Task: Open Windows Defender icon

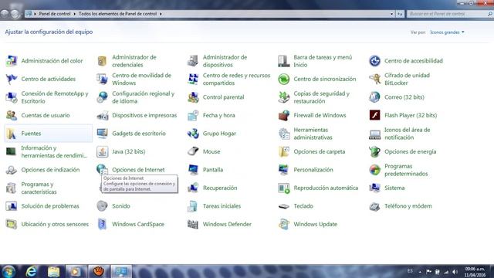Action: [193, 225]
